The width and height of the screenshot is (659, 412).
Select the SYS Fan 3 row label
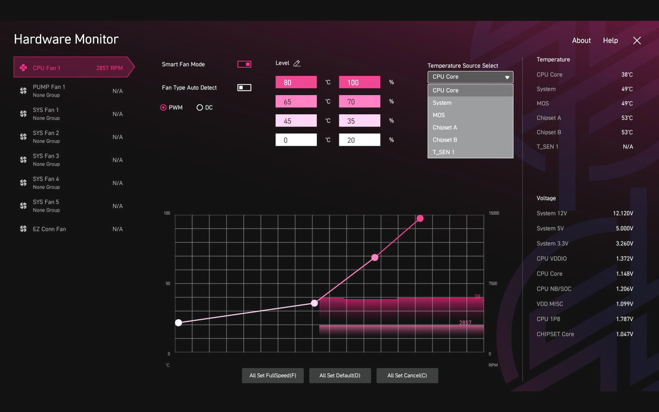coord(46,156)
